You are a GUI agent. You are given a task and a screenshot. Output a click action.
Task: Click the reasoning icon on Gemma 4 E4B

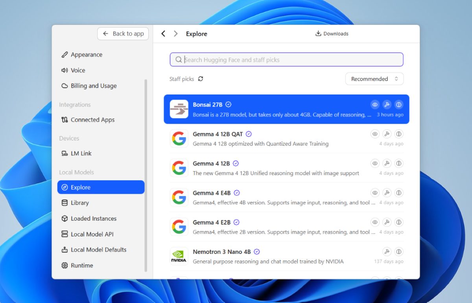399,193
